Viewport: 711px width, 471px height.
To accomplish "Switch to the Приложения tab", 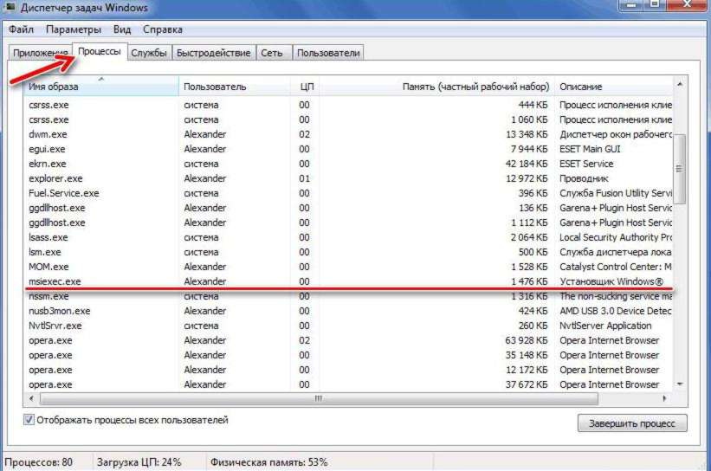I will tap(41, 53).
